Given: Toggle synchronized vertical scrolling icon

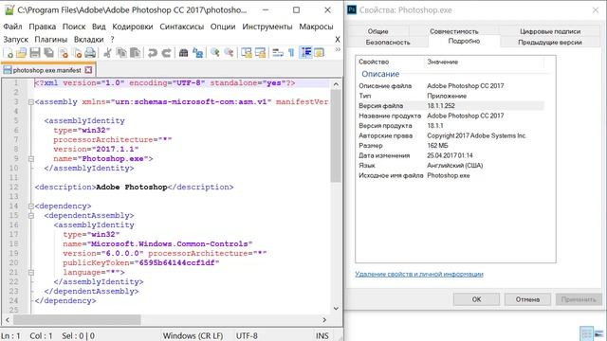Looking at the screenshot, I should pos(247,53).
